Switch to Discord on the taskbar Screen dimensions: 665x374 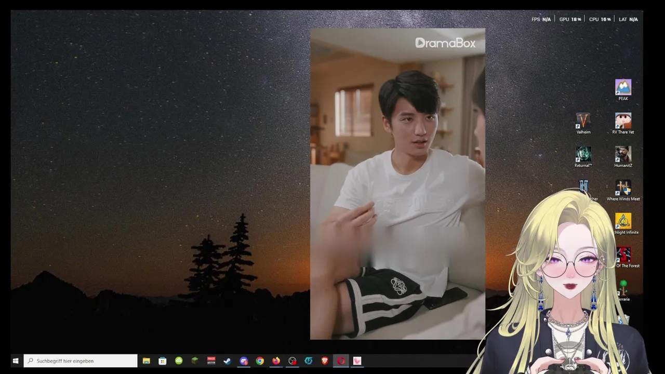point(244,361)
